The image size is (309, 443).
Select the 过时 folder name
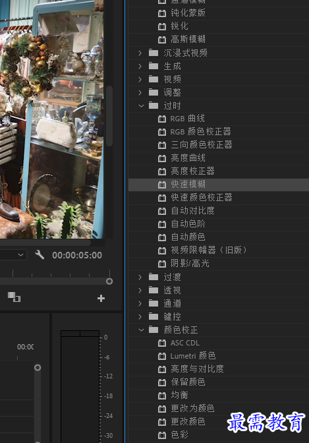click(173, 106)
